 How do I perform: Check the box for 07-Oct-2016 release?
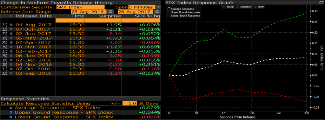[11, 69]
